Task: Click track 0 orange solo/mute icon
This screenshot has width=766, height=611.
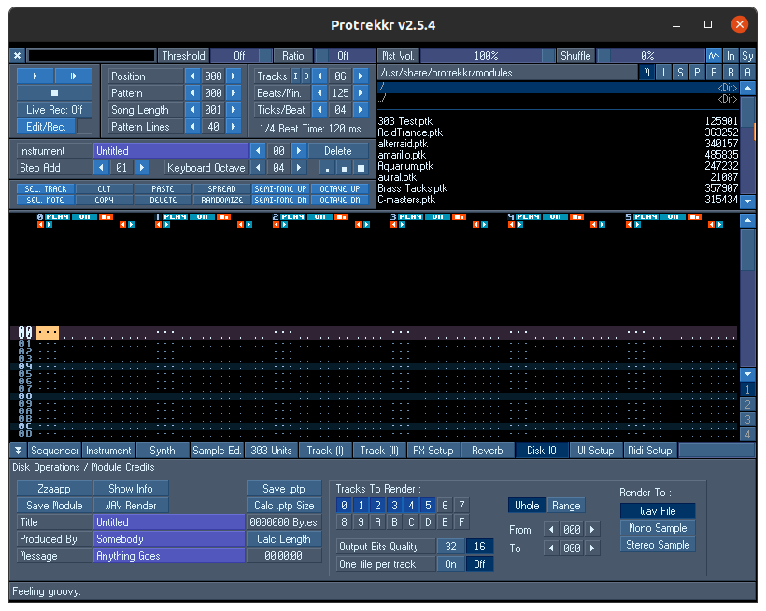Action: [x=106, y=216]
